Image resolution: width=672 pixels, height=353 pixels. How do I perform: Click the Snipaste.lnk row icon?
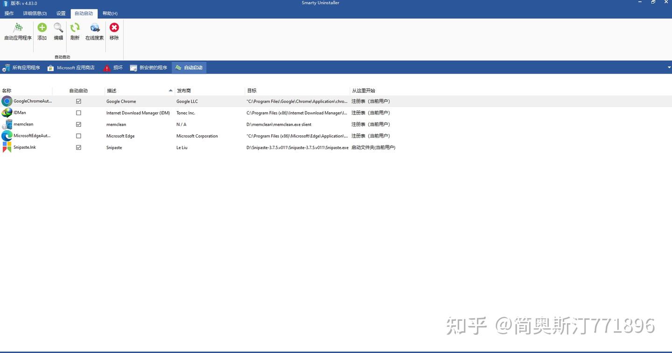pos(7,147)
